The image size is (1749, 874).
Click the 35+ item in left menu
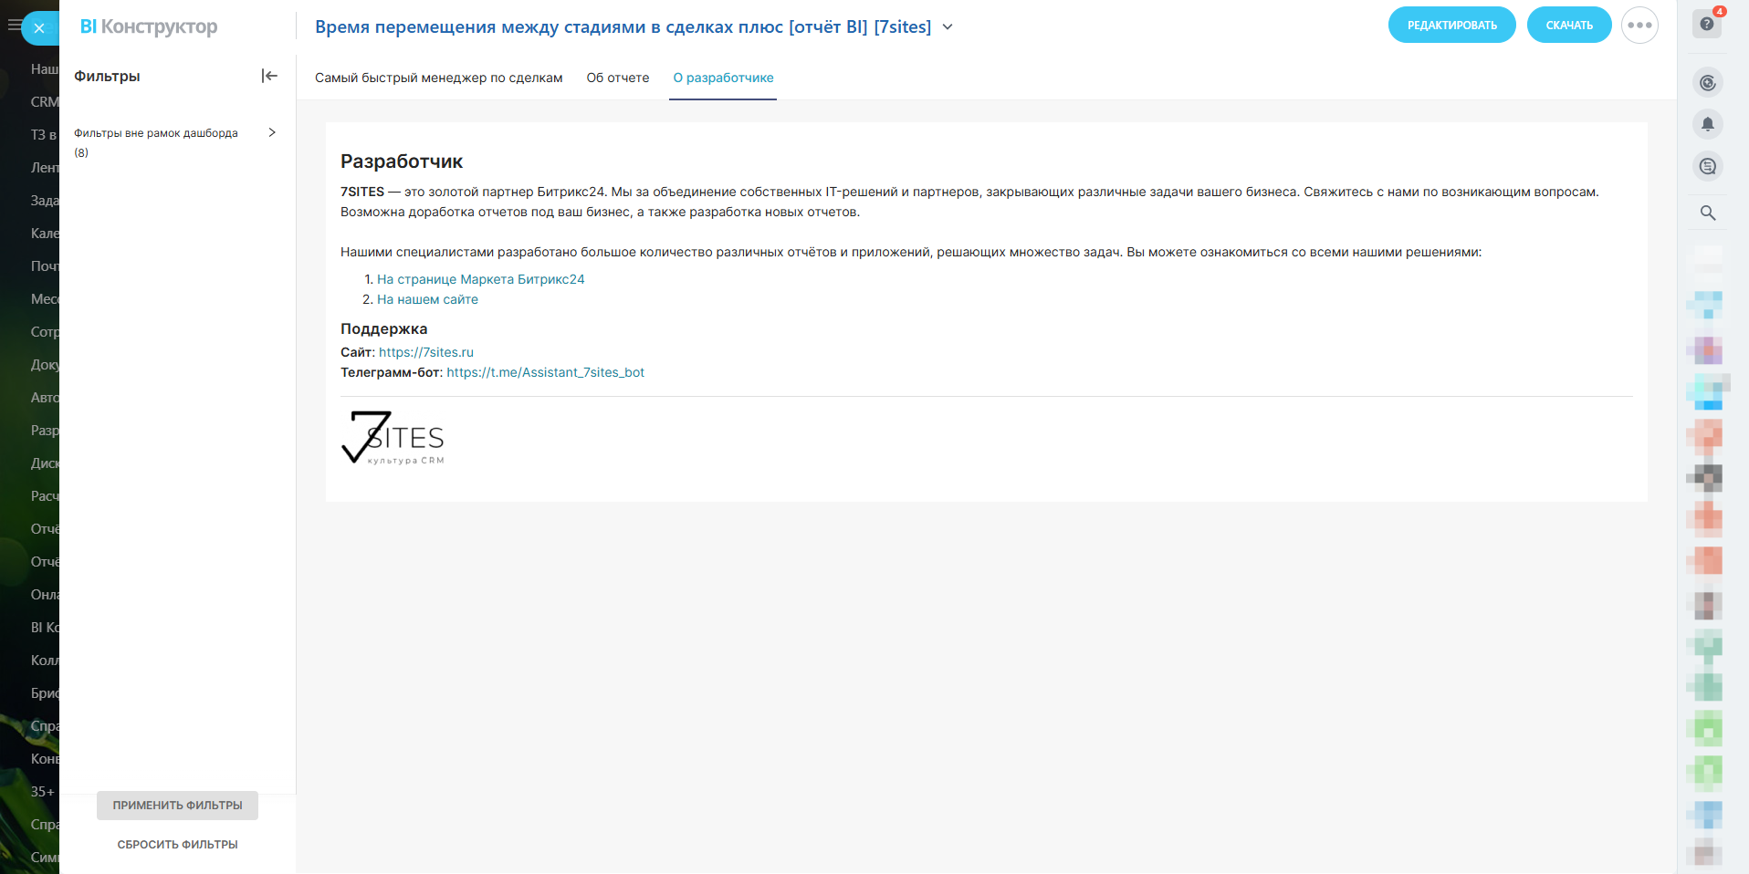(x=43, y=792)
